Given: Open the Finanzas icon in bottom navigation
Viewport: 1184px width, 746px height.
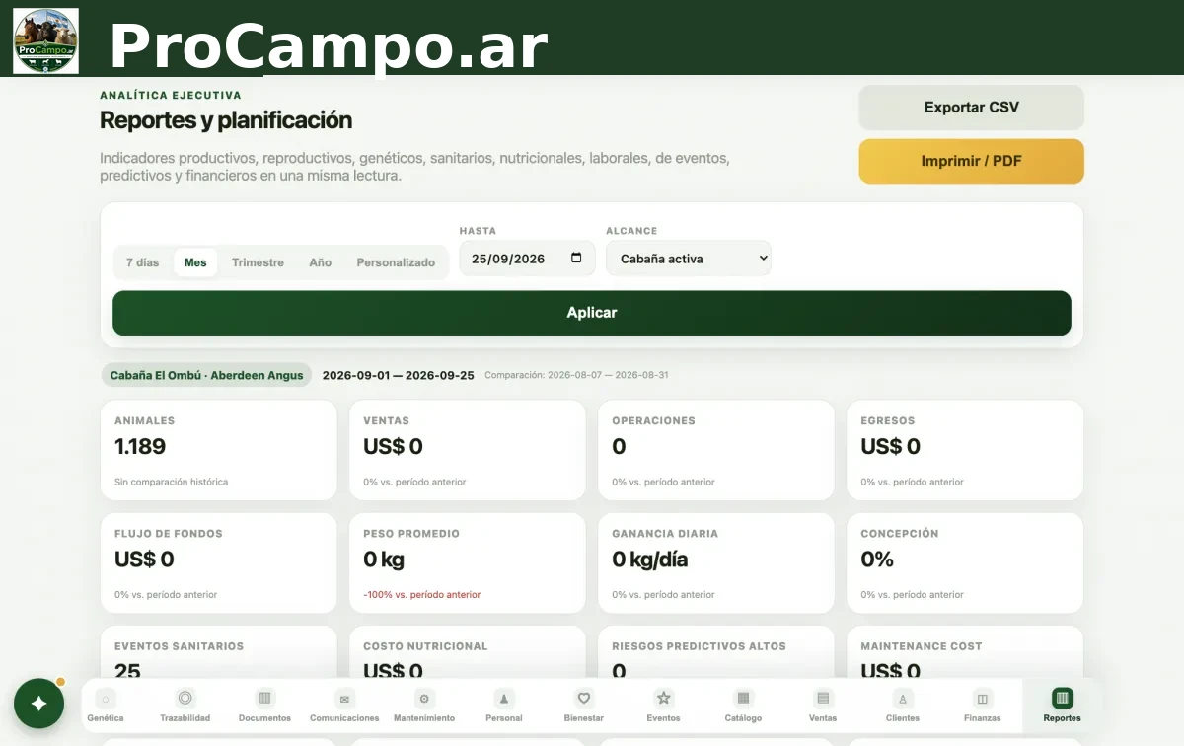Looking at the screenshot, I should [x=983, y=698].
